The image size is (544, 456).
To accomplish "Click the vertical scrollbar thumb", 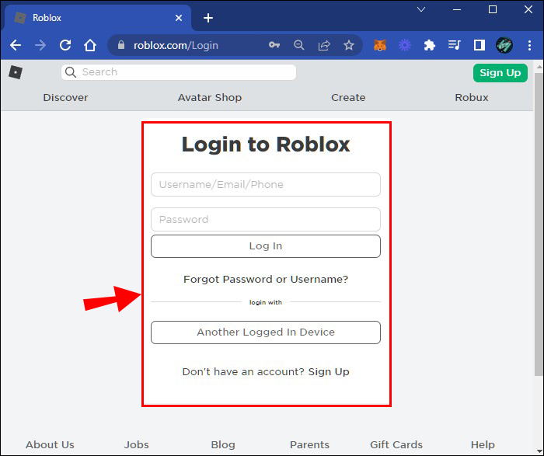I will coord(539,224).
